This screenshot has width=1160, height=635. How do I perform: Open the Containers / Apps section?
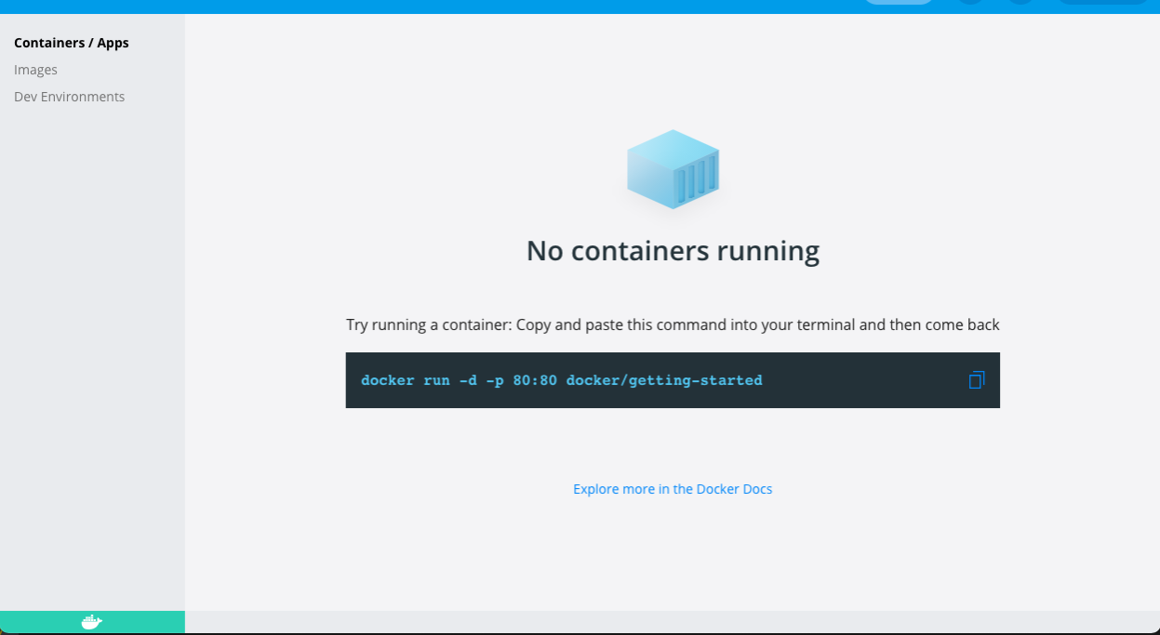72,43
